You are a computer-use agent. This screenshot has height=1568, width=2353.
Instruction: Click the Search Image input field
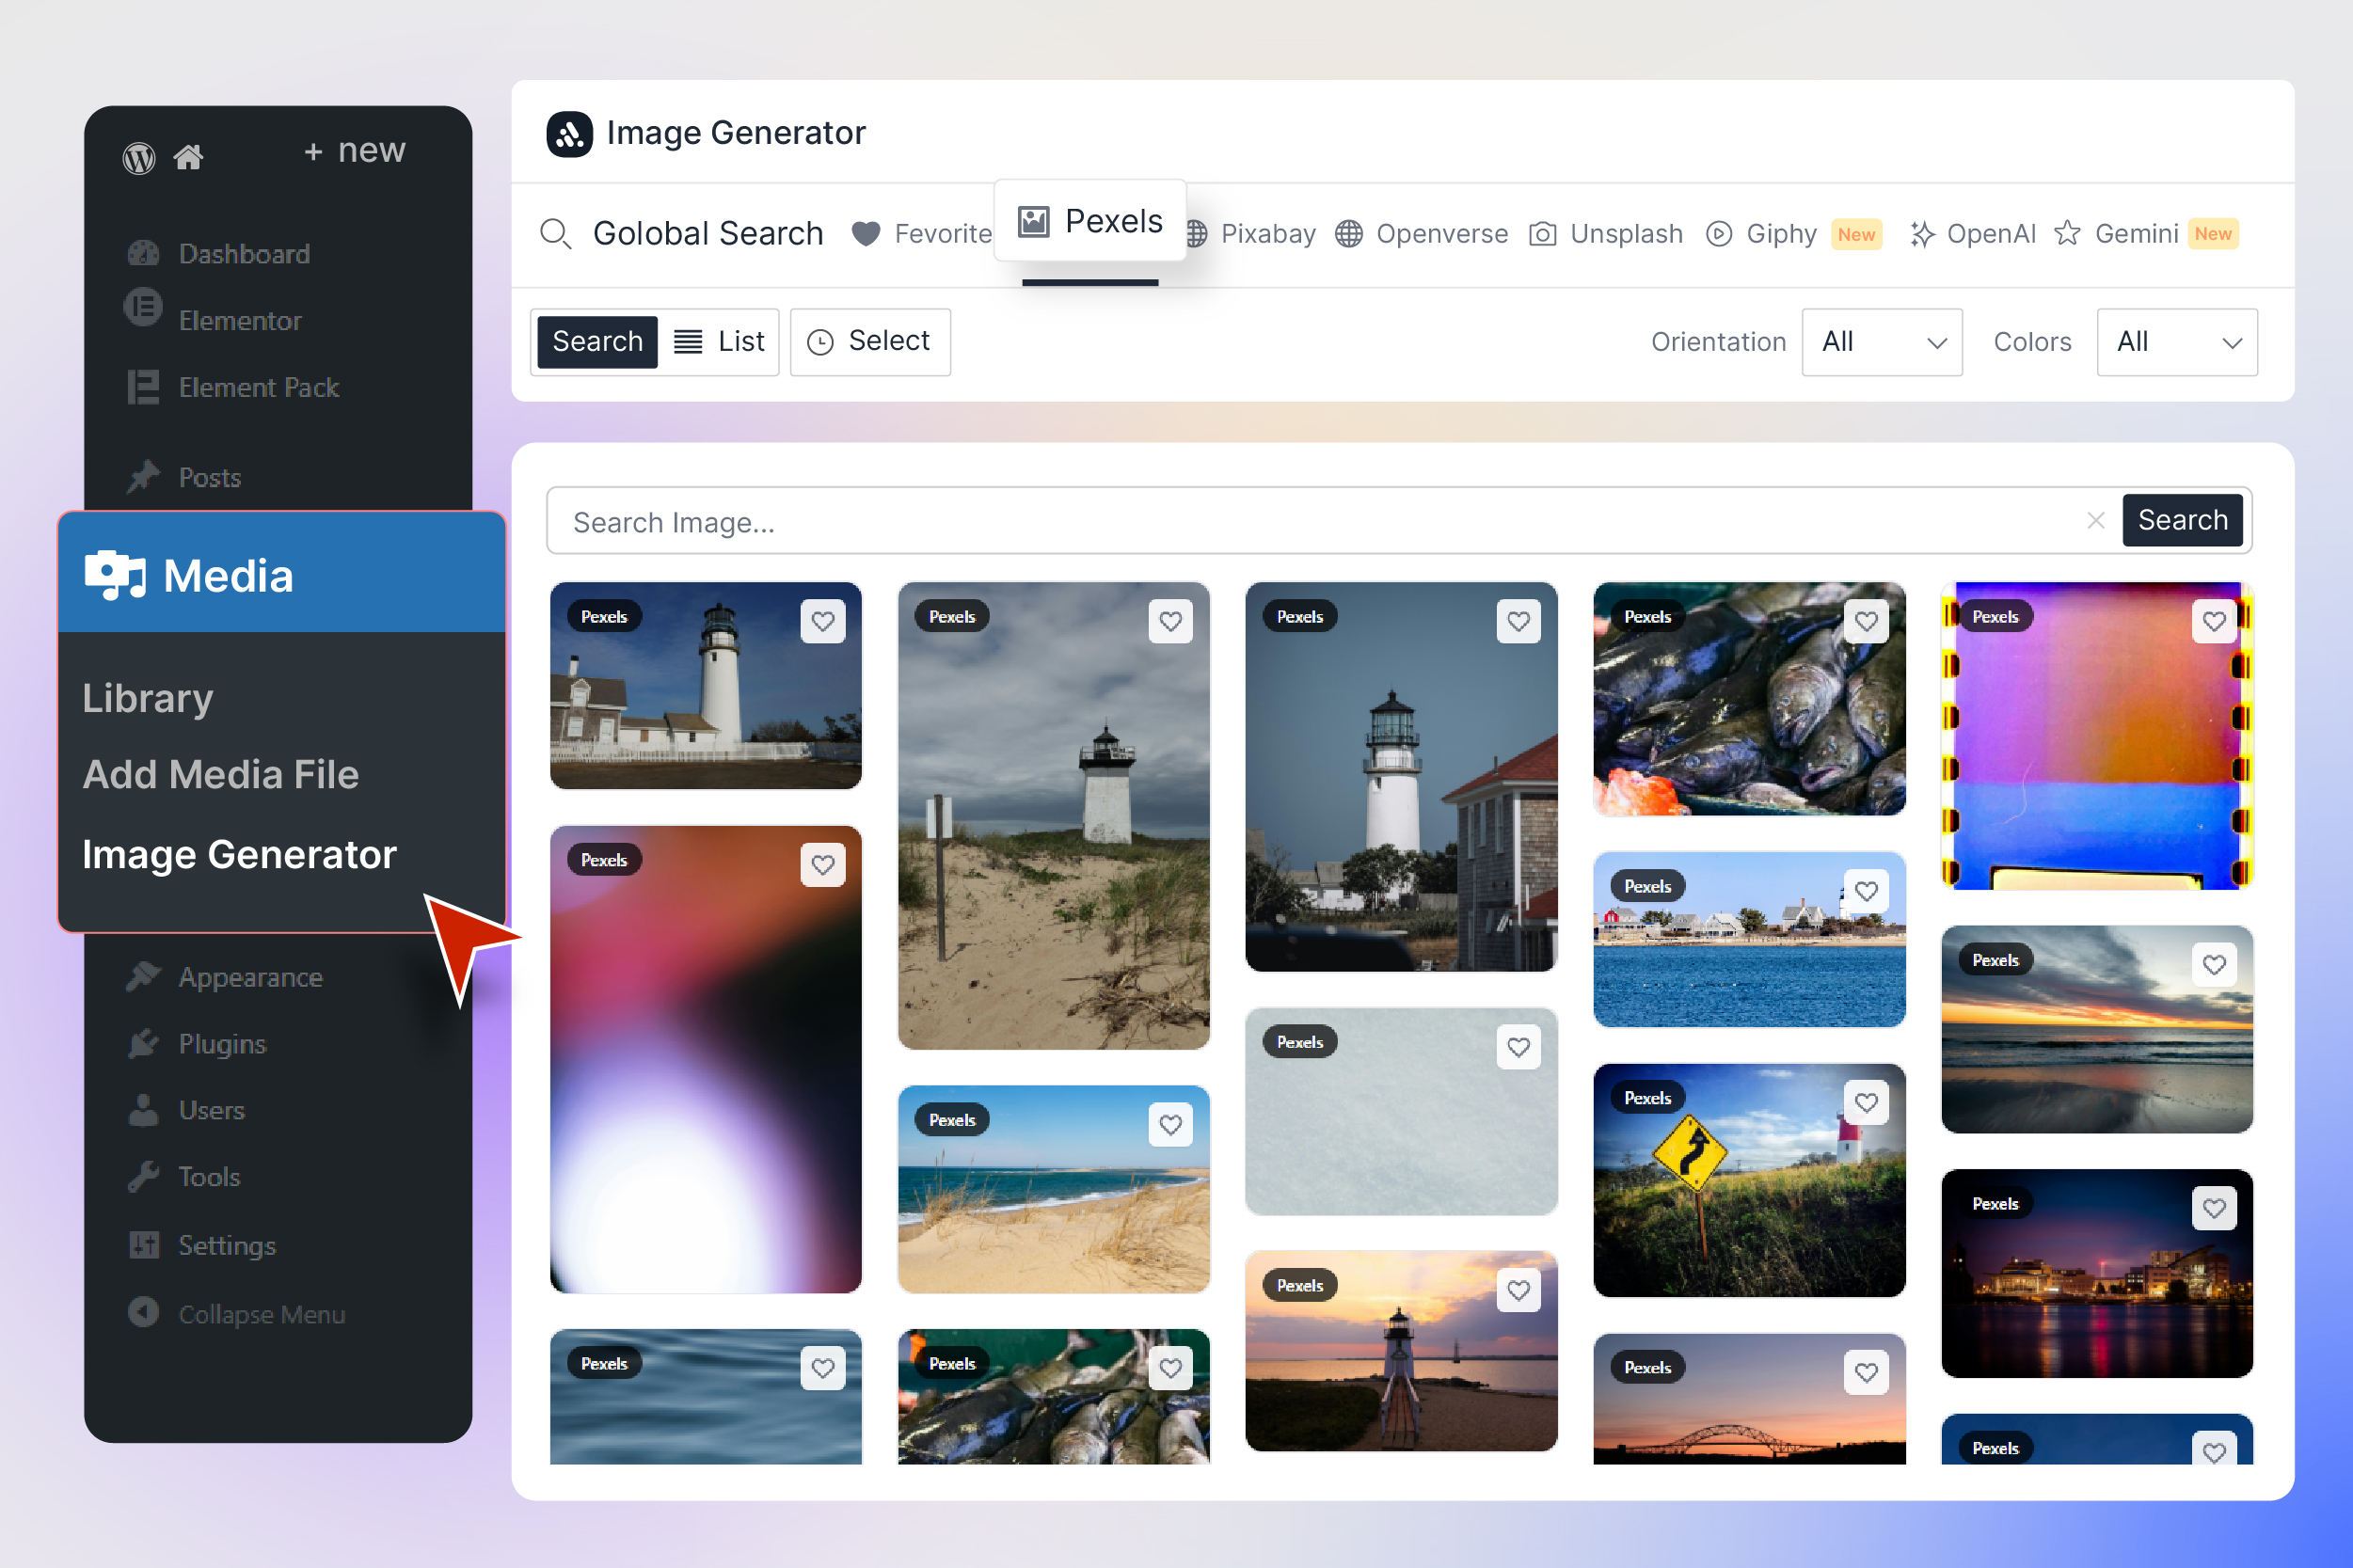point(1200,521)
